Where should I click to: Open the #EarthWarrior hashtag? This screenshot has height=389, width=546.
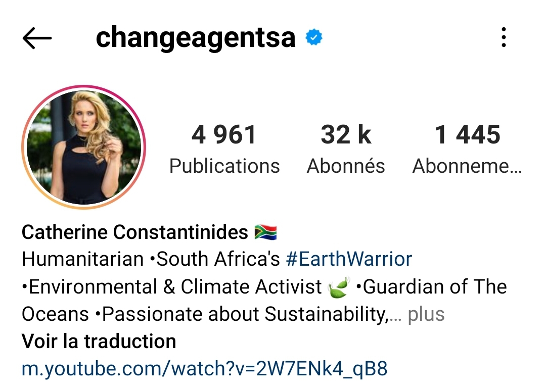coord(349,259)
